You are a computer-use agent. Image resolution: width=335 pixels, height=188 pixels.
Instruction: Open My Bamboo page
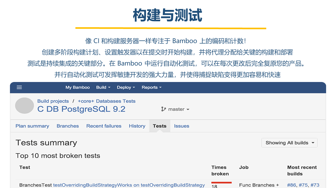(77, 87)
